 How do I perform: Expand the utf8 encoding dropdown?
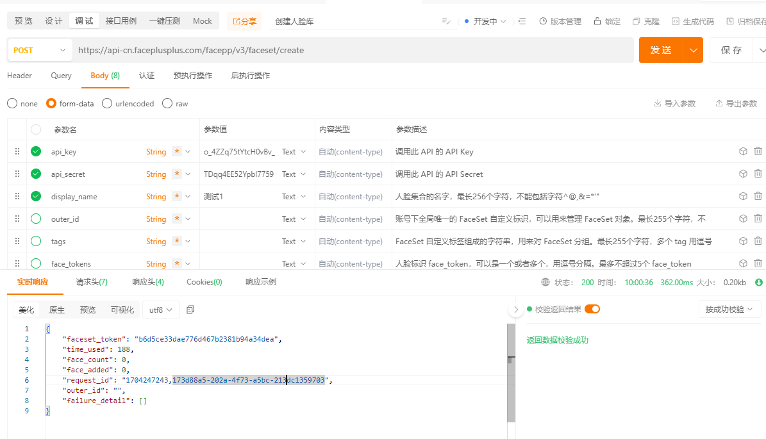161,310
